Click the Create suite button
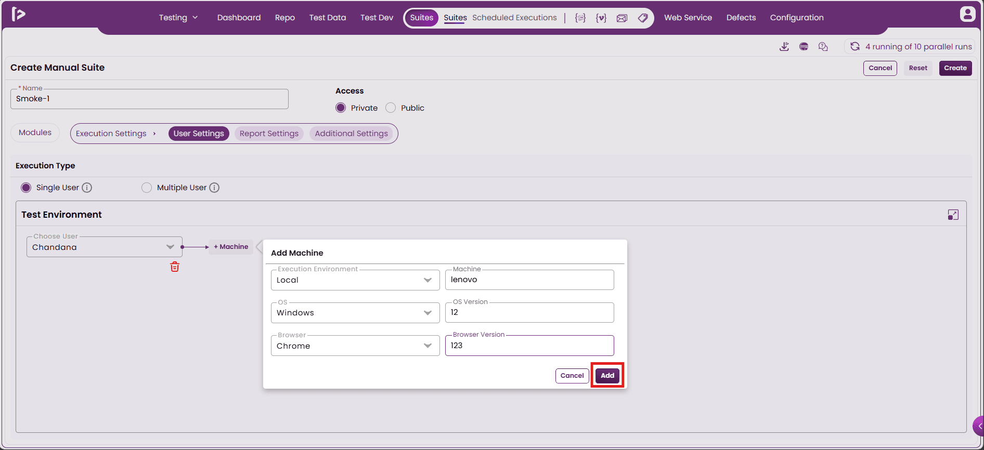The image size is (984, 450). click(955, 68)
